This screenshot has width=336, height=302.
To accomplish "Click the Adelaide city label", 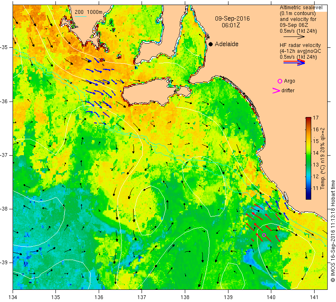I will (226, 44).
